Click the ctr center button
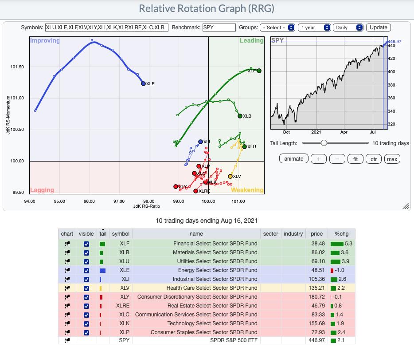The width and height of the screenshot is (414, 347). tap(374, 159)
